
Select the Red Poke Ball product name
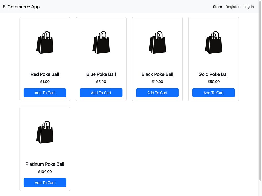click(45, 74)
